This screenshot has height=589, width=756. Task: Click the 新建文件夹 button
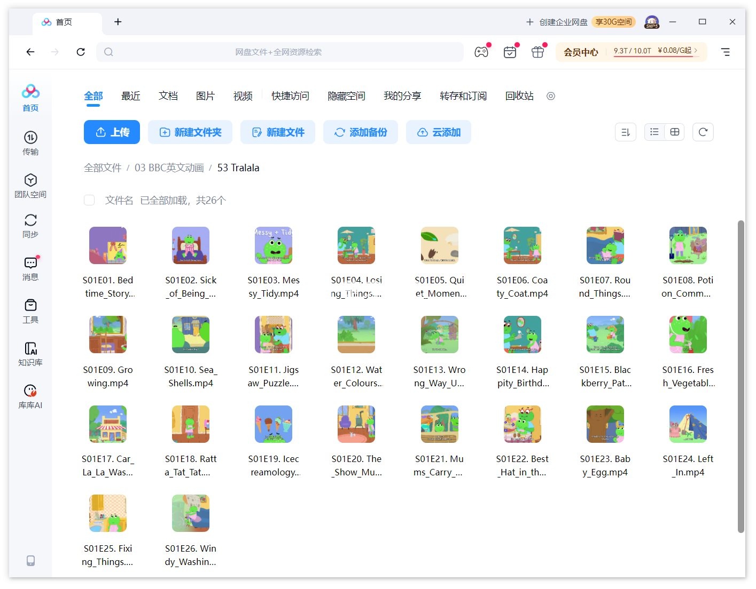tap(190, 132)
